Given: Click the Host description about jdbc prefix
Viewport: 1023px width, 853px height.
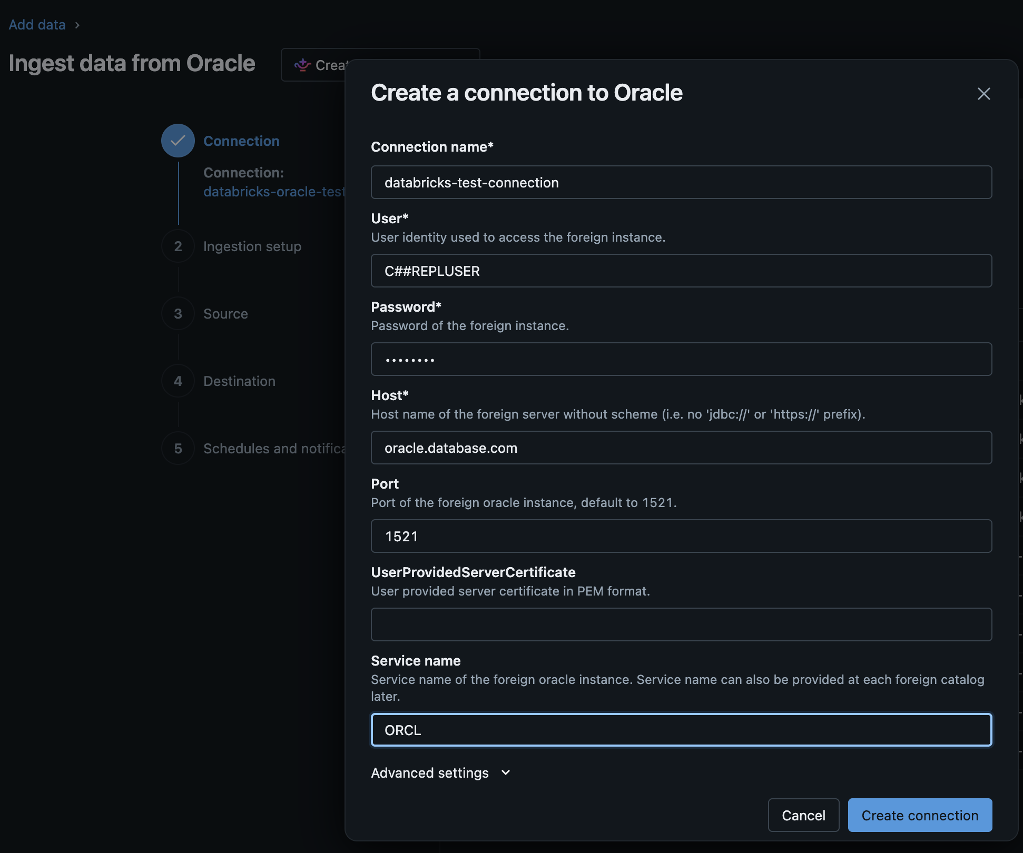Looking at the screenshot, I should [618, 414].
